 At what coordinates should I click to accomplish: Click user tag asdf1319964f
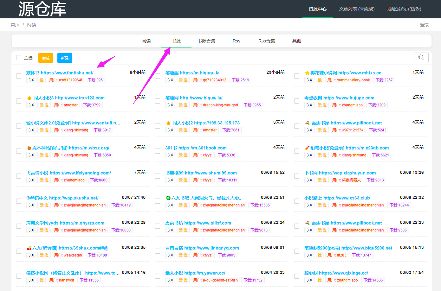(x=66, y=80)
